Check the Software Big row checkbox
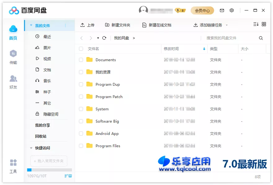Viewport: 273px width, 185px height. click(81, 121)
